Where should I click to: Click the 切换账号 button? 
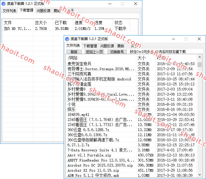coord(117,52)
